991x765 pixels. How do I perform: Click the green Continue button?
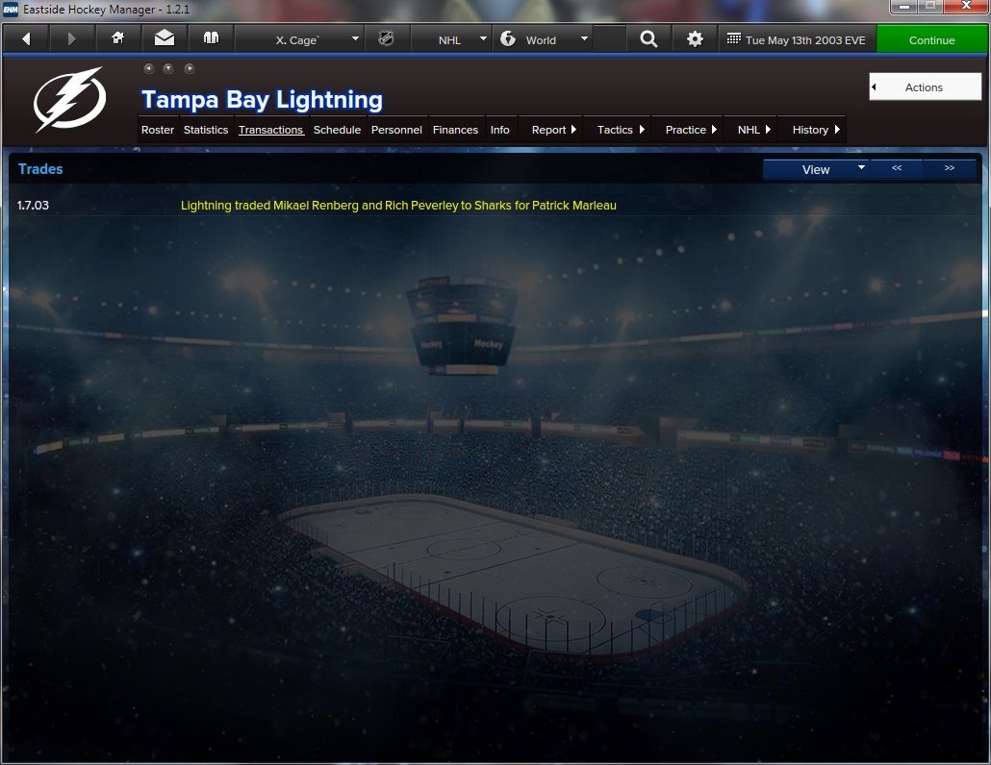coord(931,39)
